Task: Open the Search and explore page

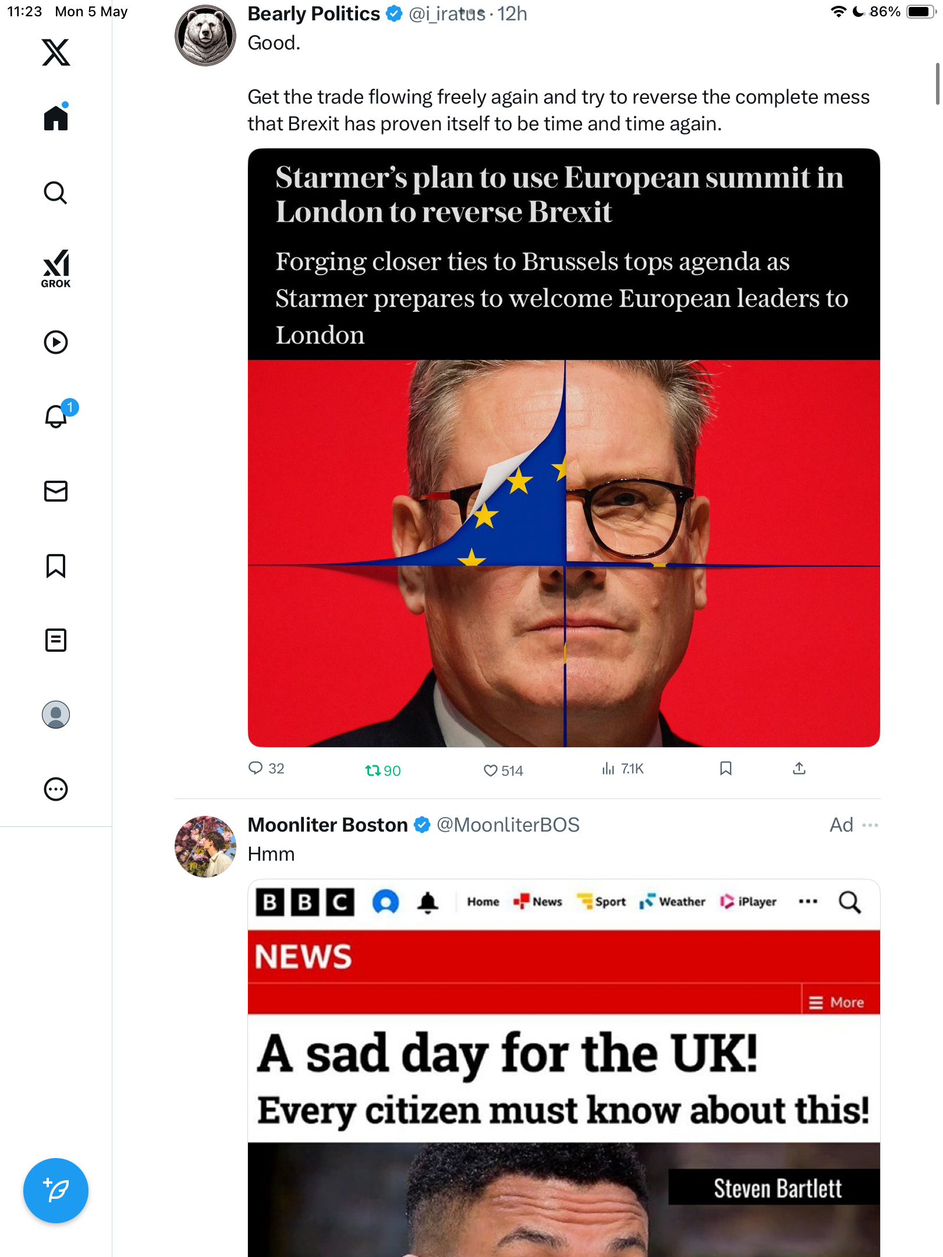Action: [x=56, y=193]
